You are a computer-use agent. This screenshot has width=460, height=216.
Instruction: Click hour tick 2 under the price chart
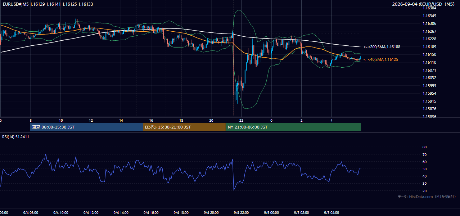coord(302,120)
